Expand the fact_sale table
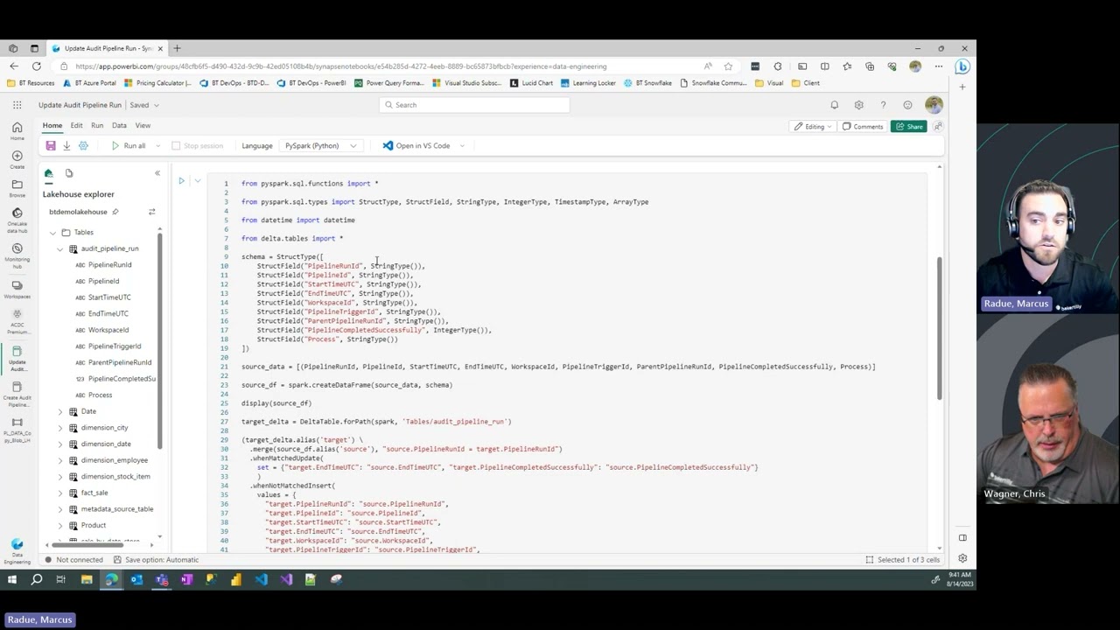1120x630 pixels. [x=60, y=493]
